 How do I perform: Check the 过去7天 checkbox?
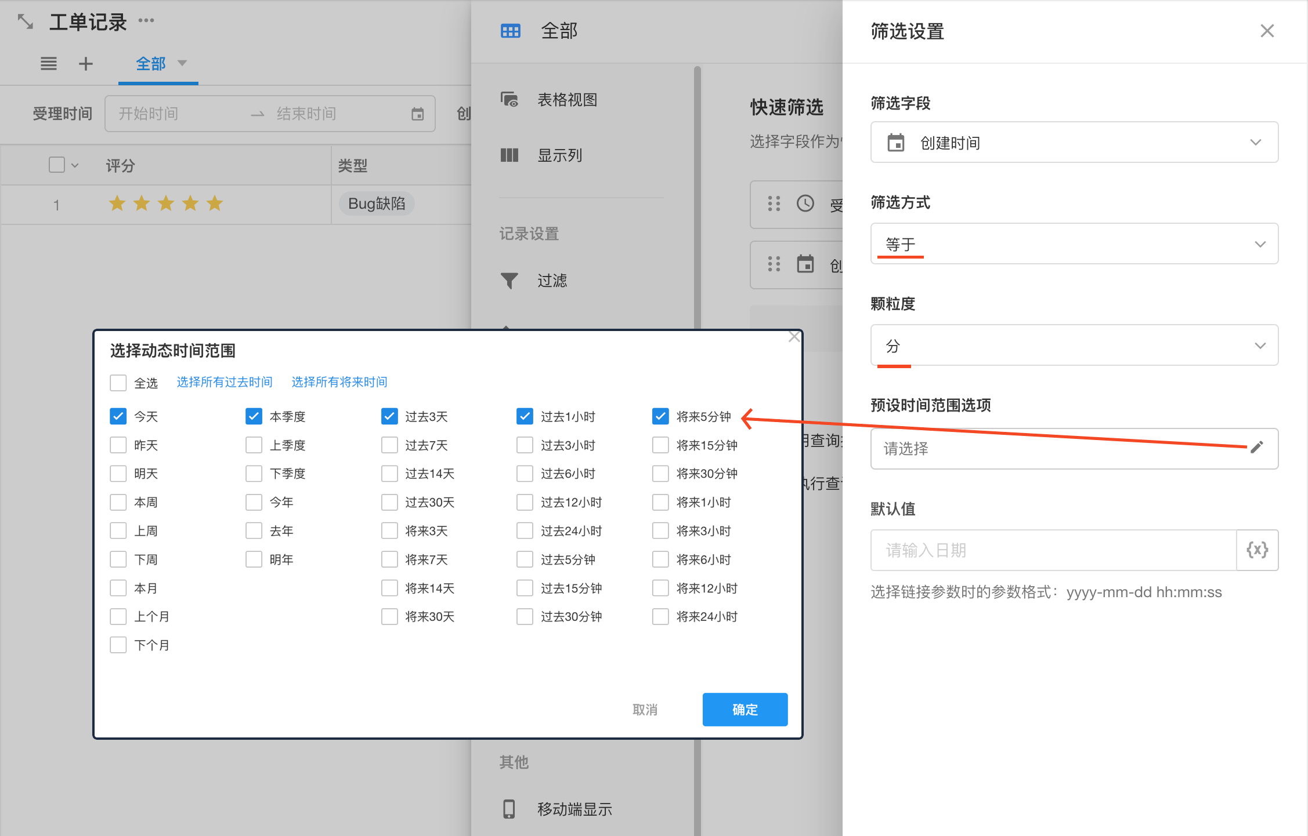click(389, 445)
